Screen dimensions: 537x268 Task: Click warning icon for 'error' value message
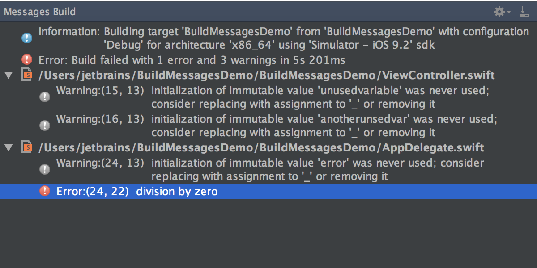[45, 169]
